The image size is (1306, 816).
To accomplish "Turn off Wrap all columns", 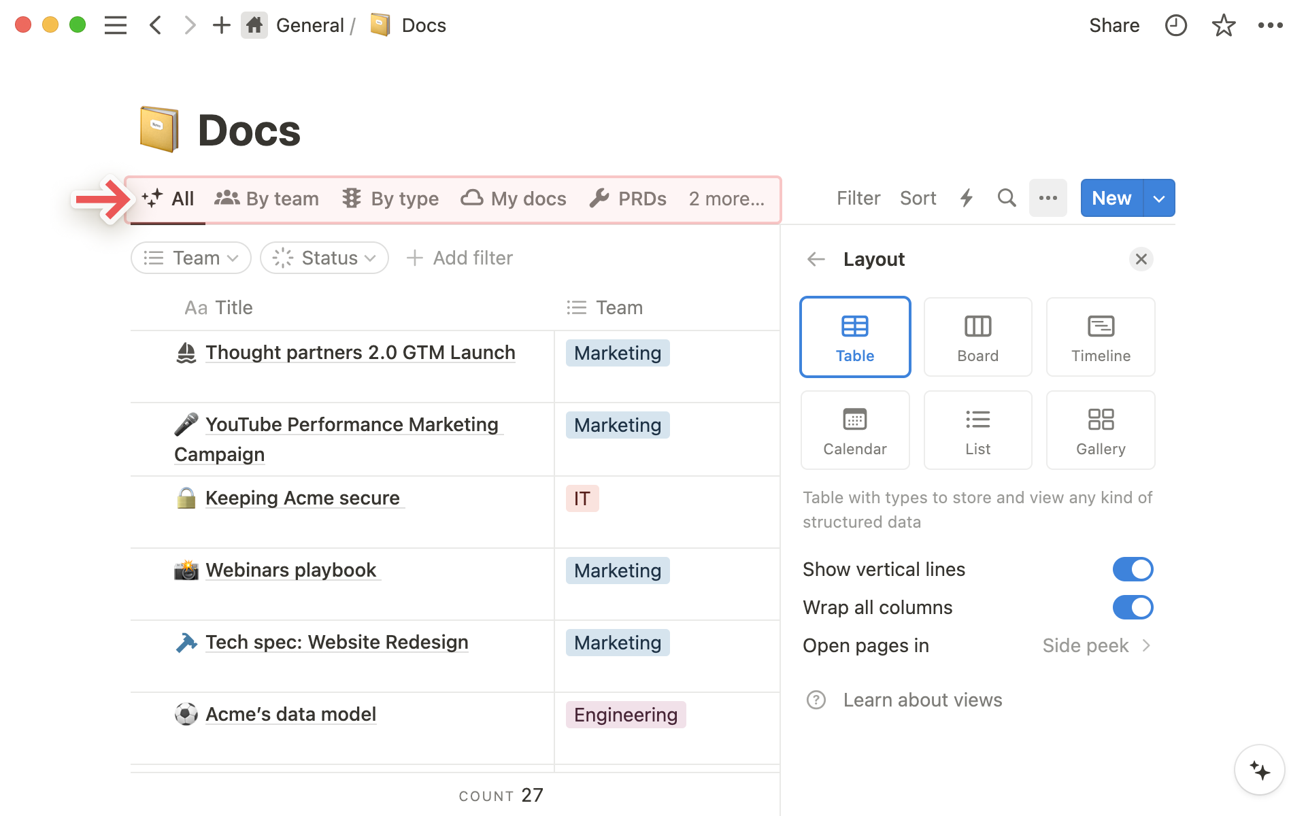I will 1133,607.
